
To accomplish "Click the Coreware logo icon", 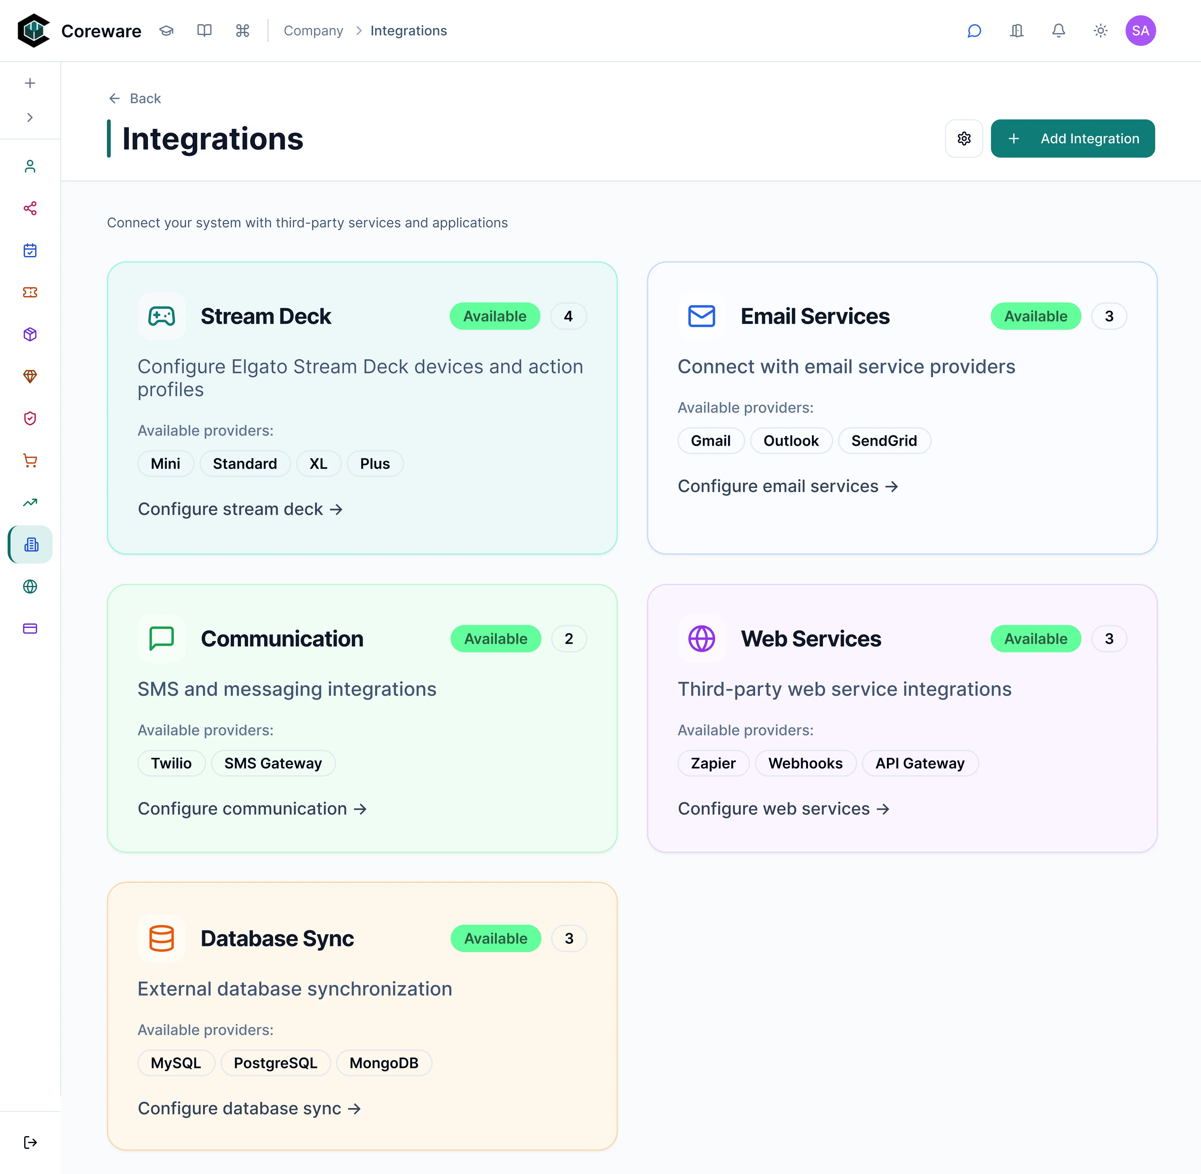I will [33, 31].
